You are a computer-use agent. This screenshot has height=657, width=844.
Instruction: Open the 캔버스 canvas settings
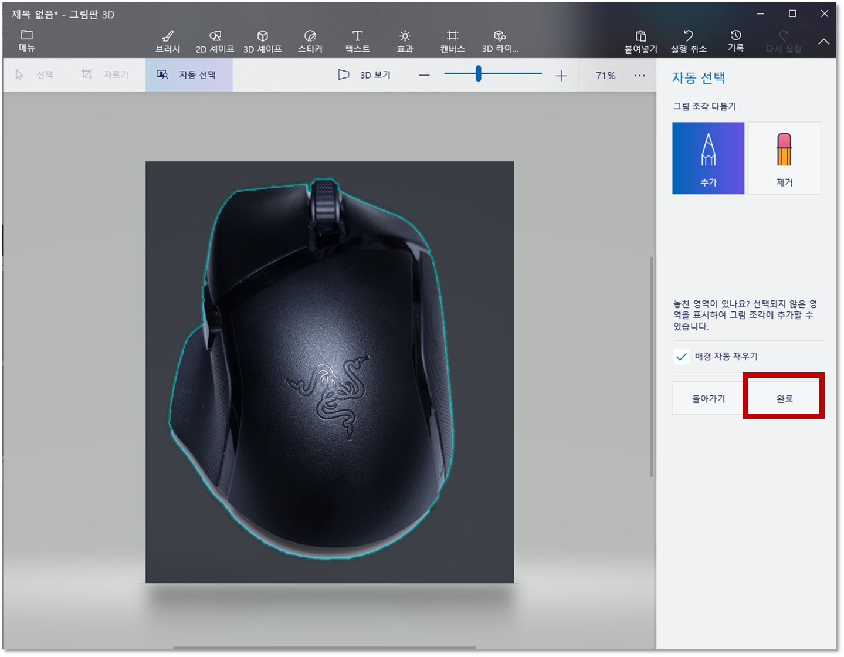453,41
